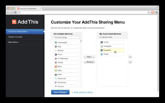
Task: Select Twitter in My Customized Services
Action: click(112, 54)
